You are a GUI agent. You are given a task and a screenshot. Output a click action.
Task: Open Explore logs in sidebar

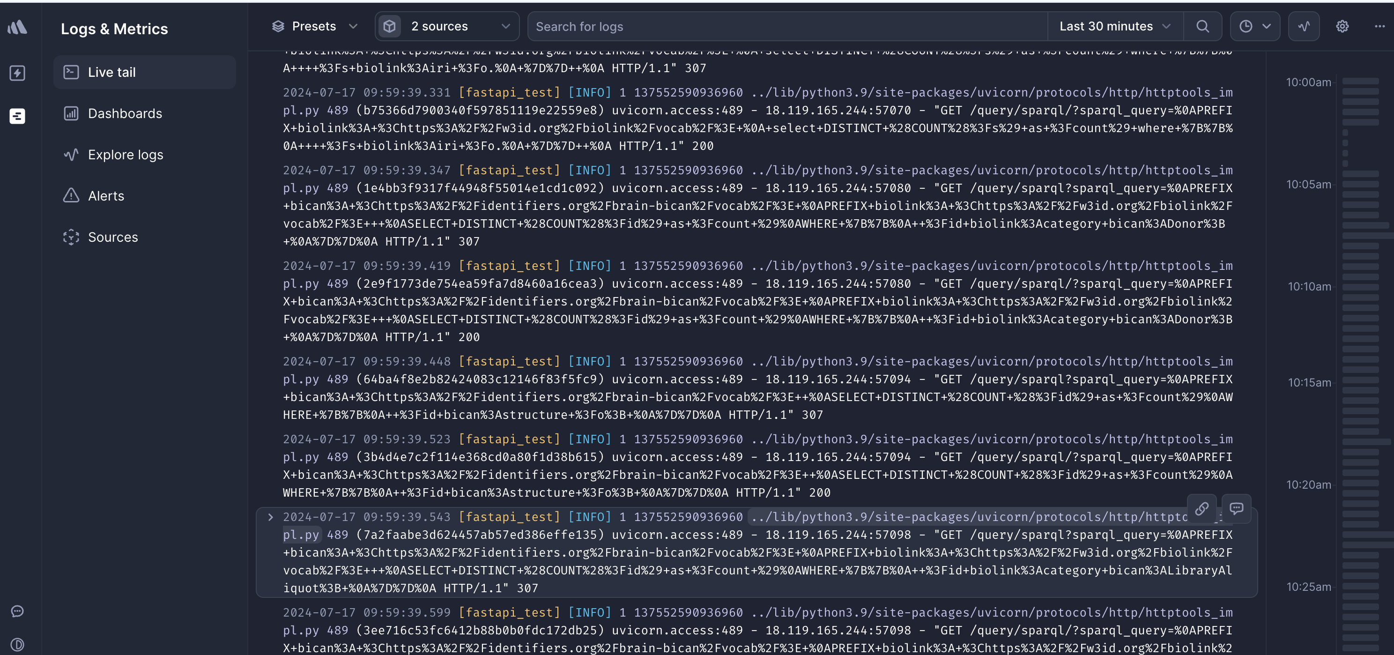click(144, 155)
